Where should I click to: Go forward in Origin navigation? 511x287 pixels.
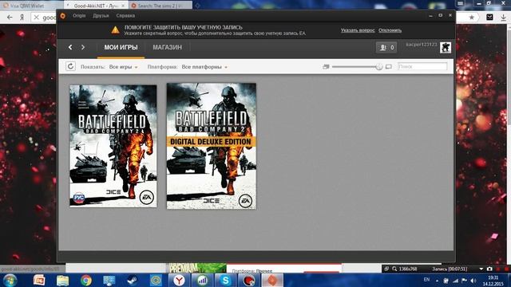(x=83, y=47)
